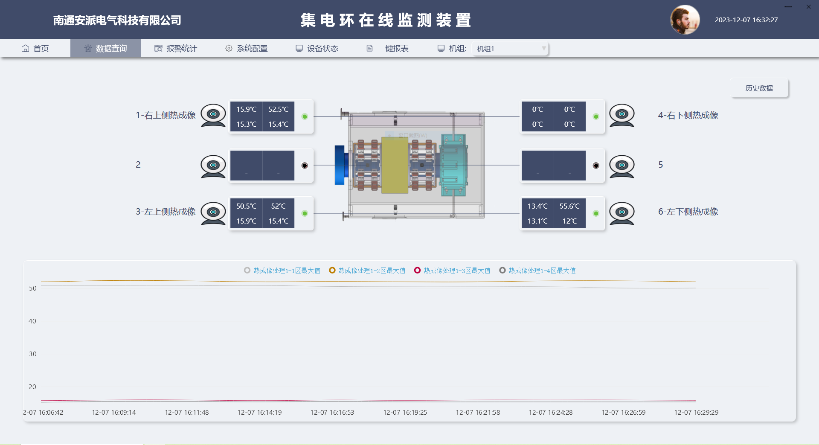The height and width of the screenshot is (445, 819).
Task: Open the 报警统计 tab
Action: (176, 48)
